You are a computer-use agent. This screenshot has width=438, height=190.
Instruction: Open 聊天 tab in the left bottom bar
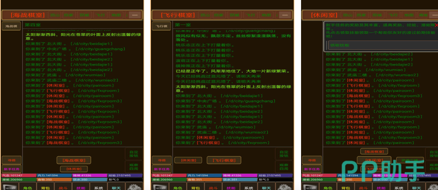[x=116, y=187]
